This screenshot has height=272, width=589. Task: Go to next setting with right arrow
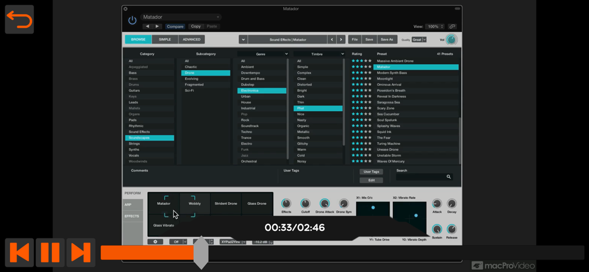click(x=157, y=26)
